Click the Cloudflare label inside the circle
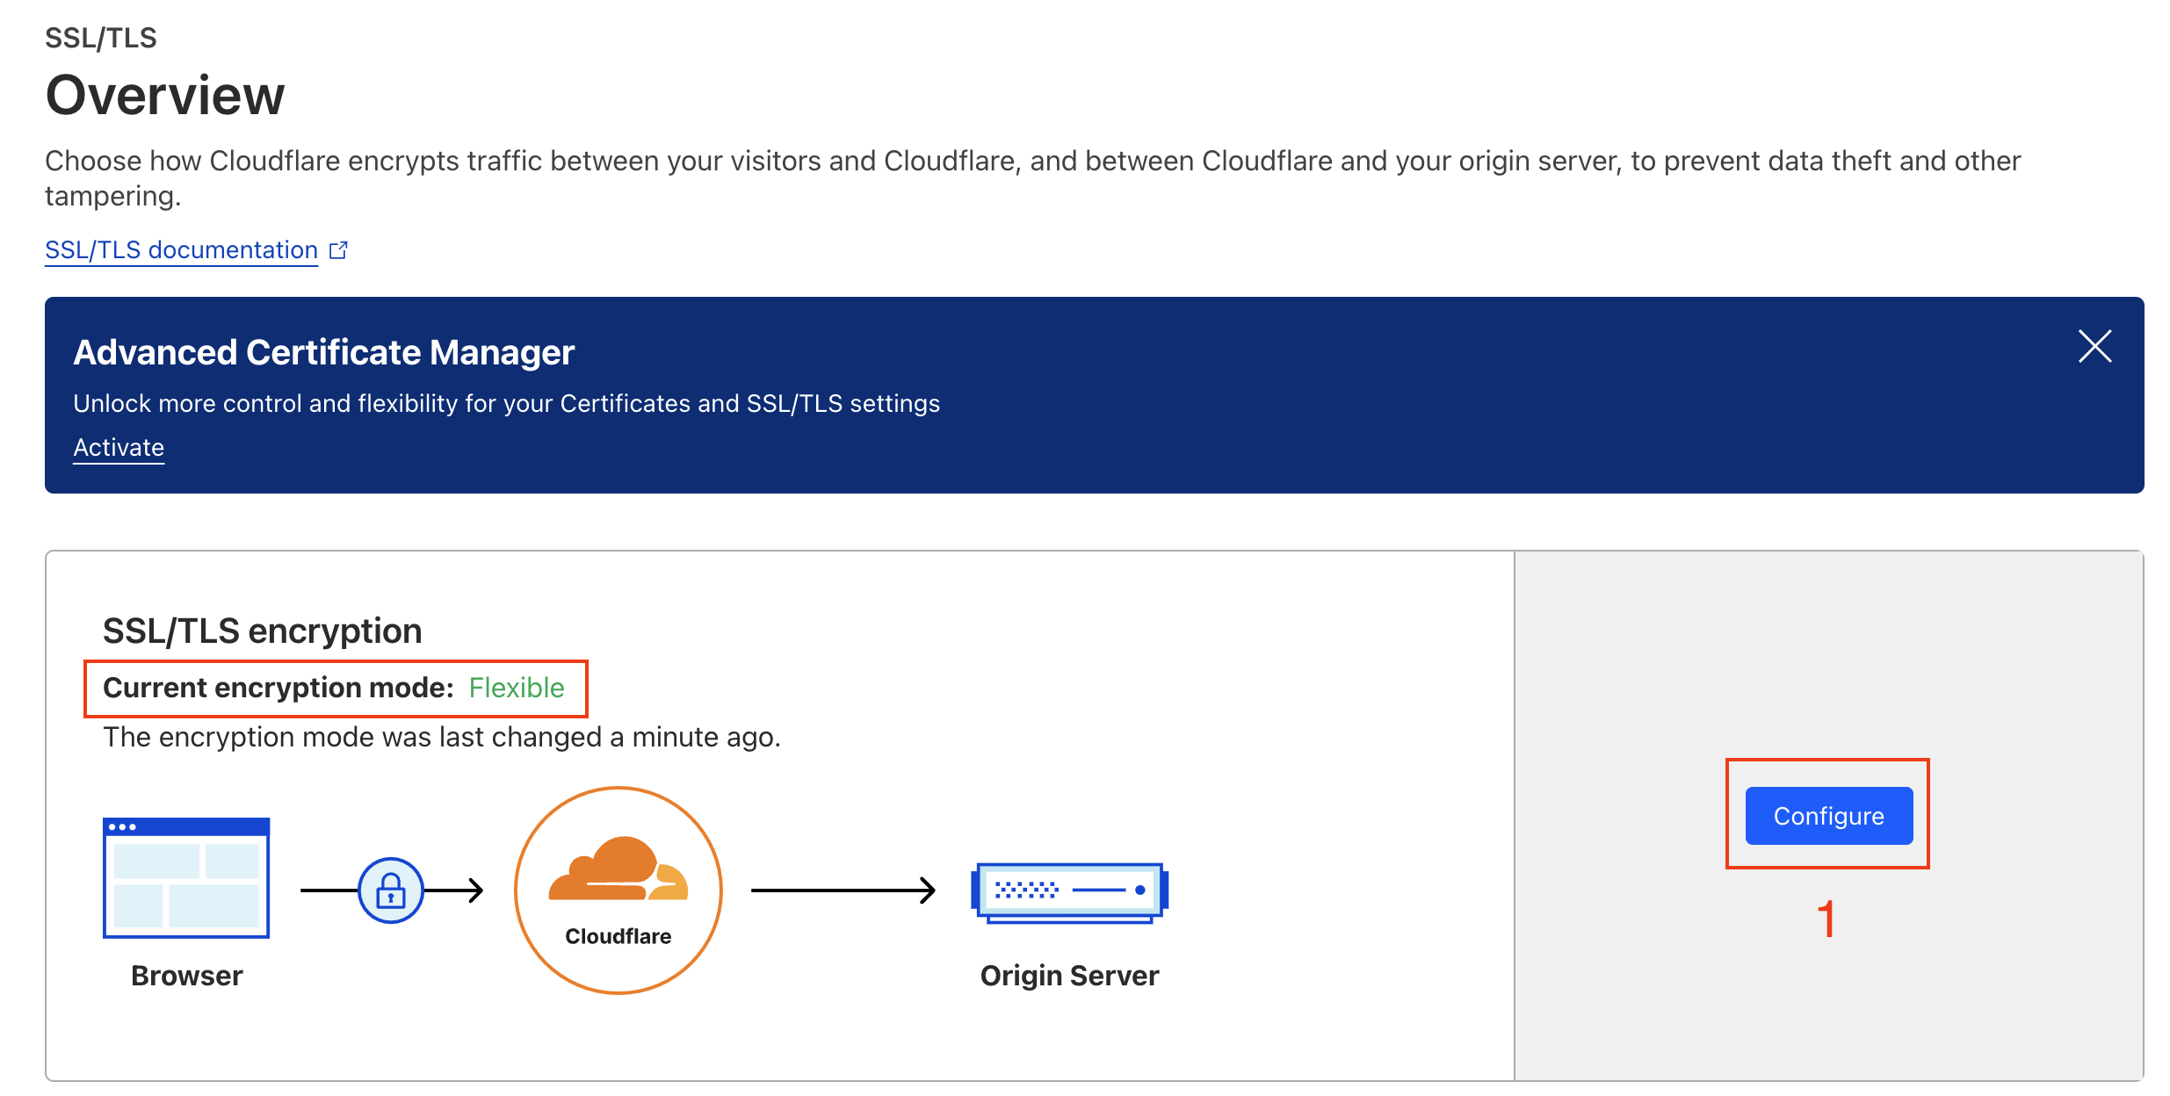 618,936
